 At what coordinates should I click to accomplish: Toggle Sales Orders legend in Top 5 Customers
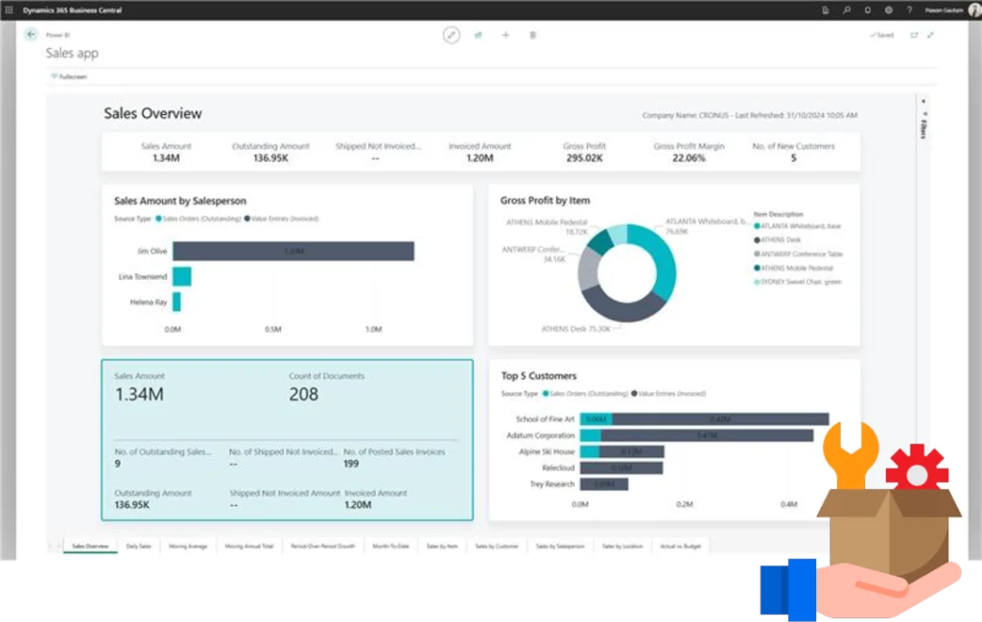(x=585, y=394)
